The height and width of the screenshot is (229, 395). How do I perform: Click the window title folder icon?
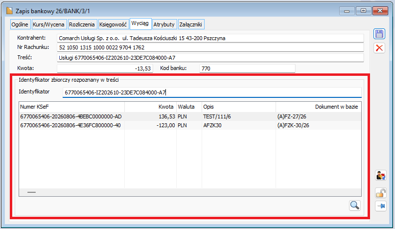pyautogui.click(x=9, y=11)
